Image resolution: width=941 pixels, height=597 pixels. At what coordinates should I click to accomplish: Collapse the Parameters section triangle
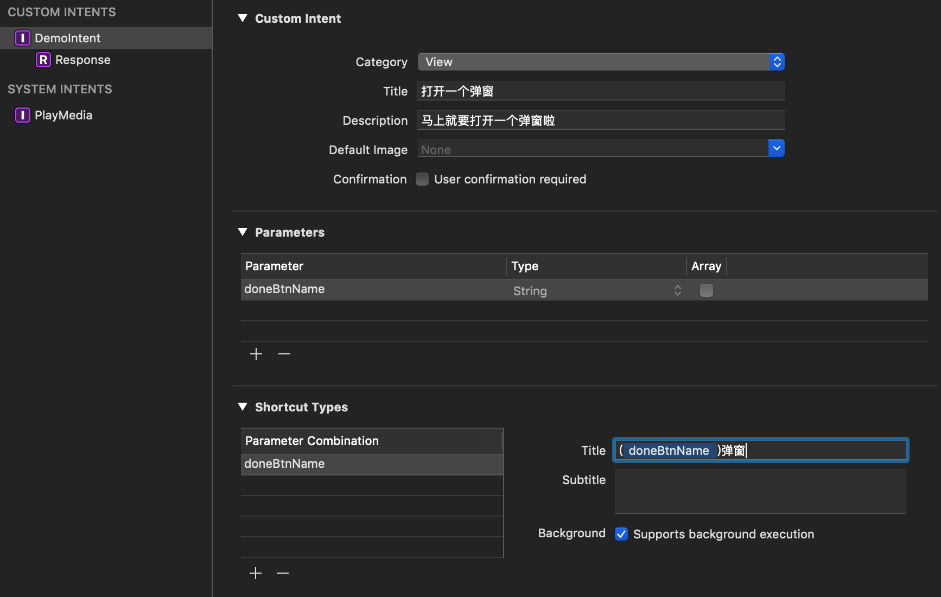pyautogui.click(x=243, y=232)
